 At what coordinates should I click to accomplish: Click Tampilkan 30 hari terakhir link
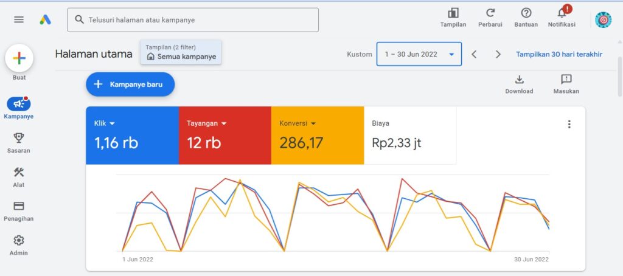coord(559,54)
